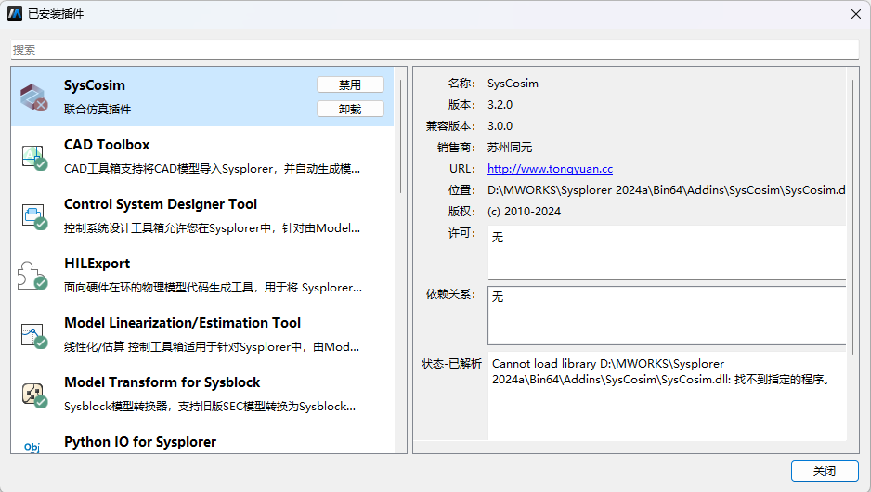Viewport: 871px width, 492px height.
Task: Click the 控制系统设计工具箱 description text
Action: pos(212,228)
